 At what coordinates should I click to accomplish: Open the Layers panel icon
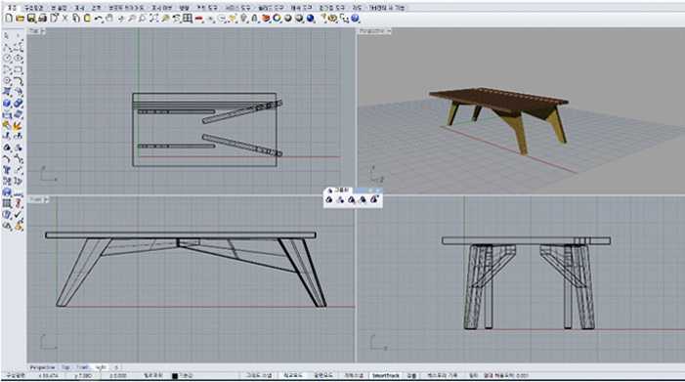click(x=266, y=18)
